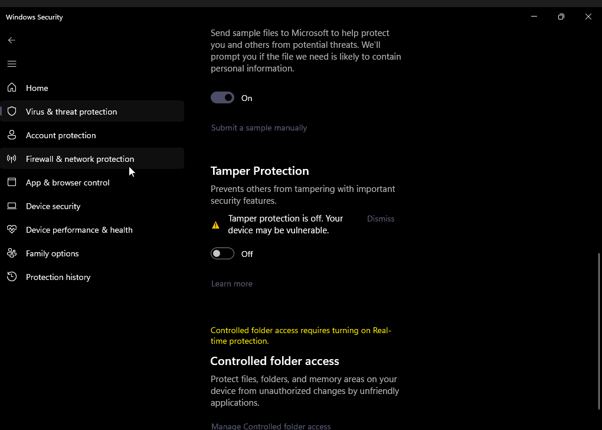Click the heart icon for Device health
The width and height of the screenshot is (602, 430).
pos(12,229)
